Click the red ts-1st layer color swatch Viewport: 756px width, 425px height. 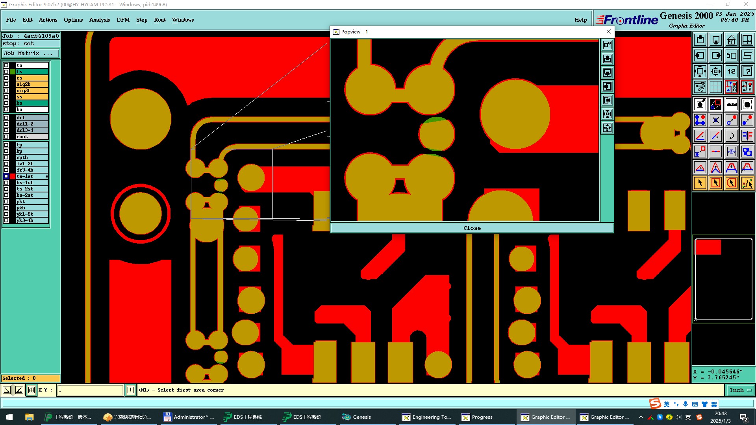coord(13,176)
